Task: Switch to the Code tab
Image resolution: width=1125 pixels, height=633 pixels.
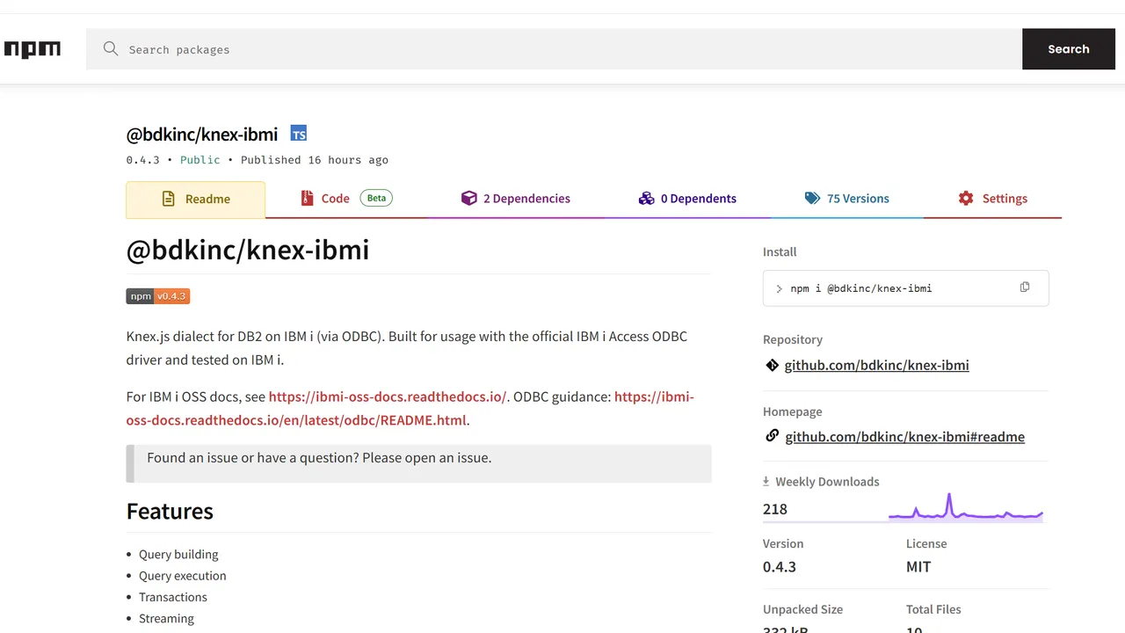Action: (x=346, y=199)
